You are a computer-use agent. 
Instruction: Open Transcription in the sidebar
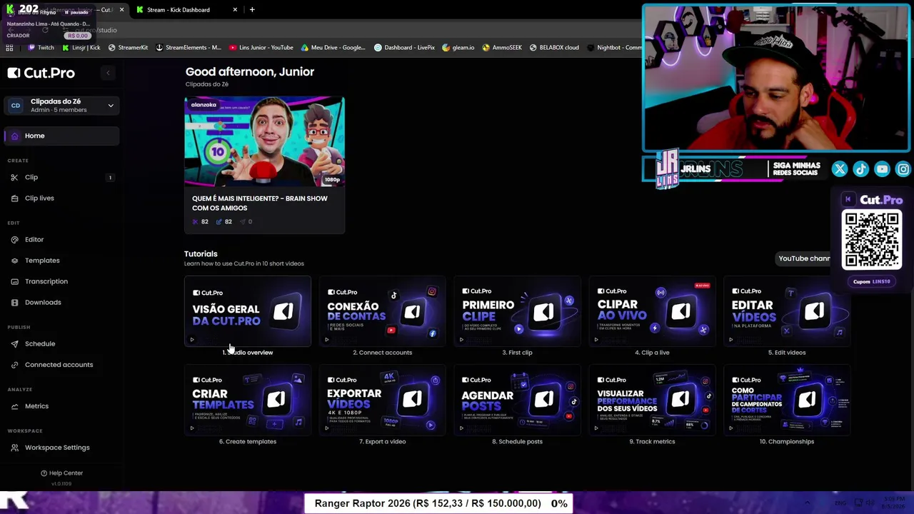pos(62,281)
